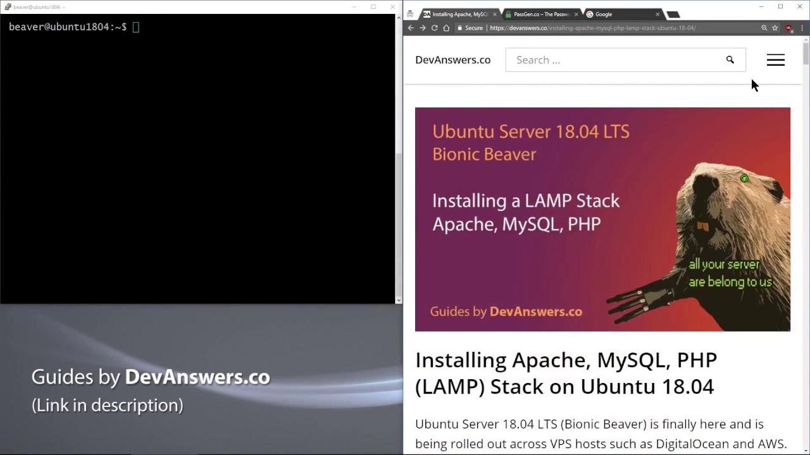Minimize the browser window
Viewport: 810px width, 455px height.
coord(761,6)
